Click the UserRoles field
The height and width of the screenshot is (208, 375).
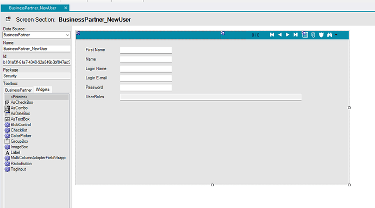point(211,97)
